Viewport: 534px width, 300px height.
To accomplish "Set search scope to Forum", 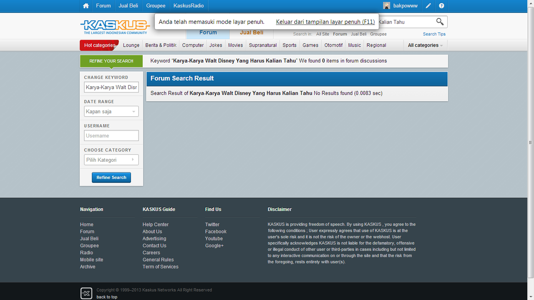I will pos(340,34).
